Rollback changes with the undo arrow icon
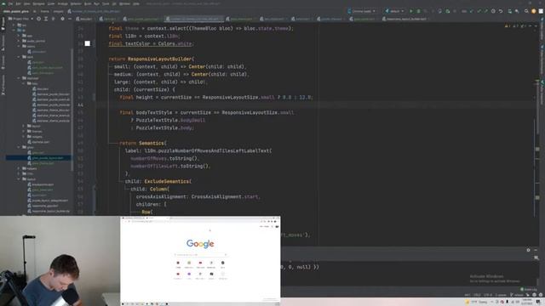This screenshot has height=306, width=545. click(501, 11)
